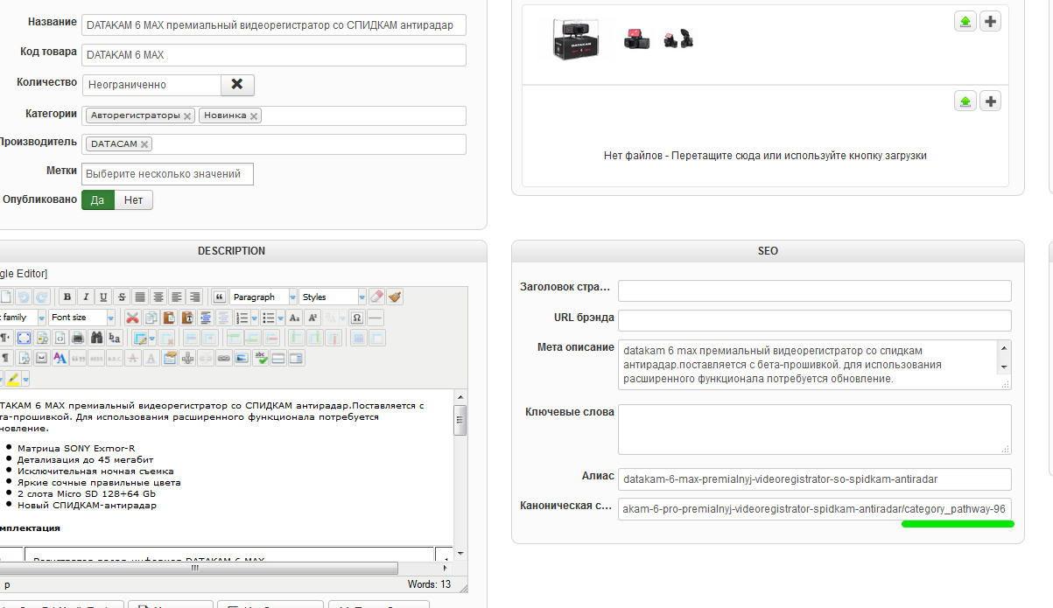Apply superscript formatting
1053x608 pixels.
312,318
